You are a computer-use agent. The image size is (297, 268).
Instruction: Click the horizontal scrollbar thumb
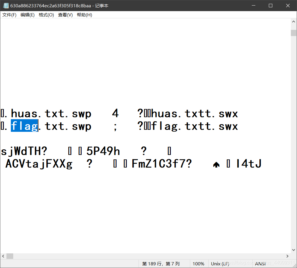pos(10,256)
